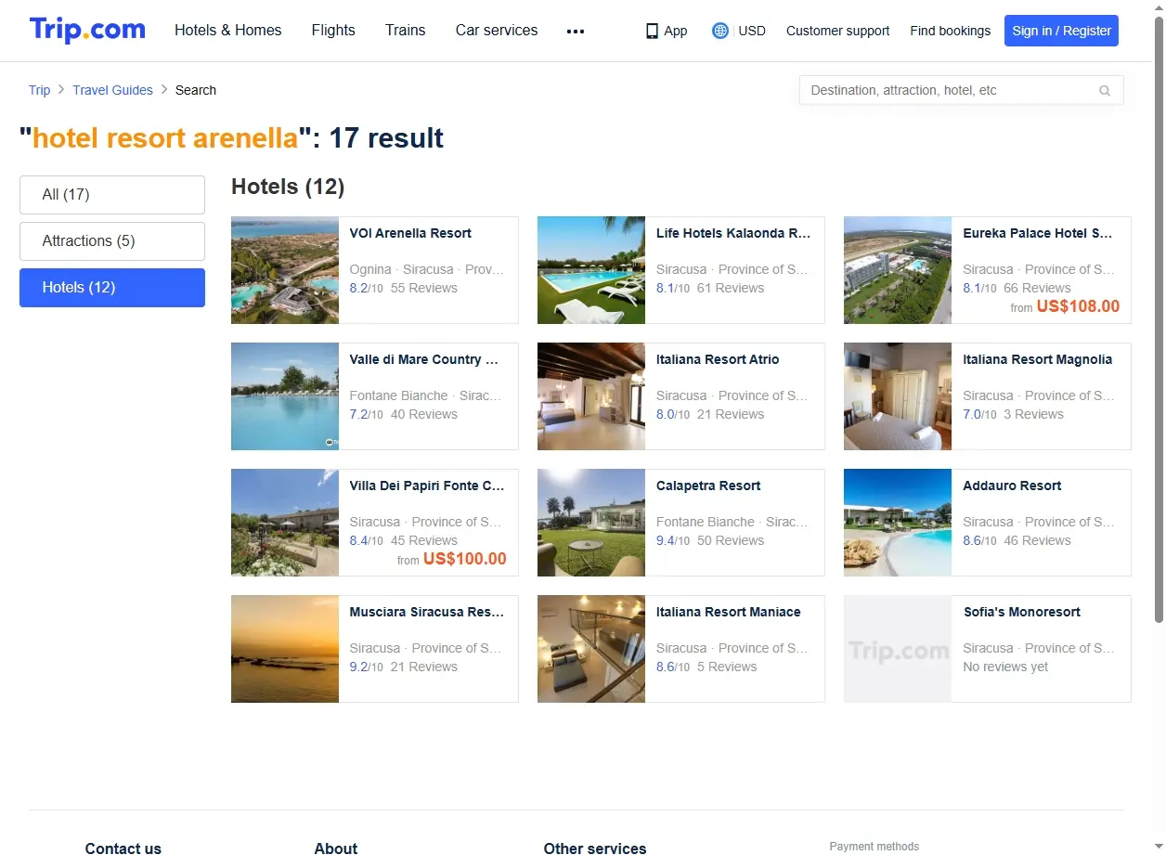Open the Flights menu

click(x=333, y=30)
